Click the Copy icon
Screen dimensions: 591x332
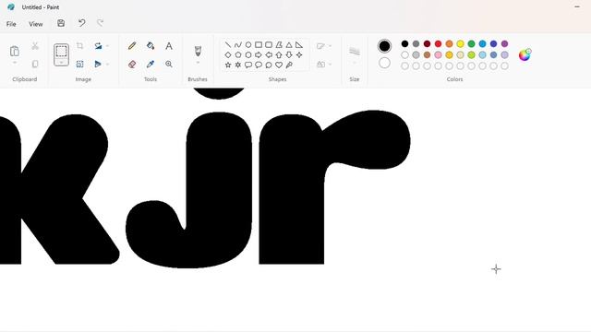pos(35,64)
